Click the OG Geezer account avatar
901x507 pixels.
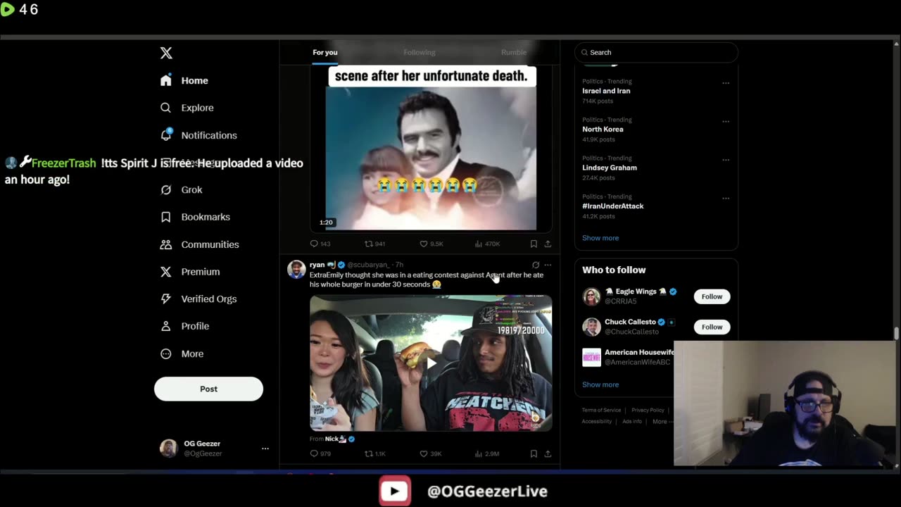(169, 449)
